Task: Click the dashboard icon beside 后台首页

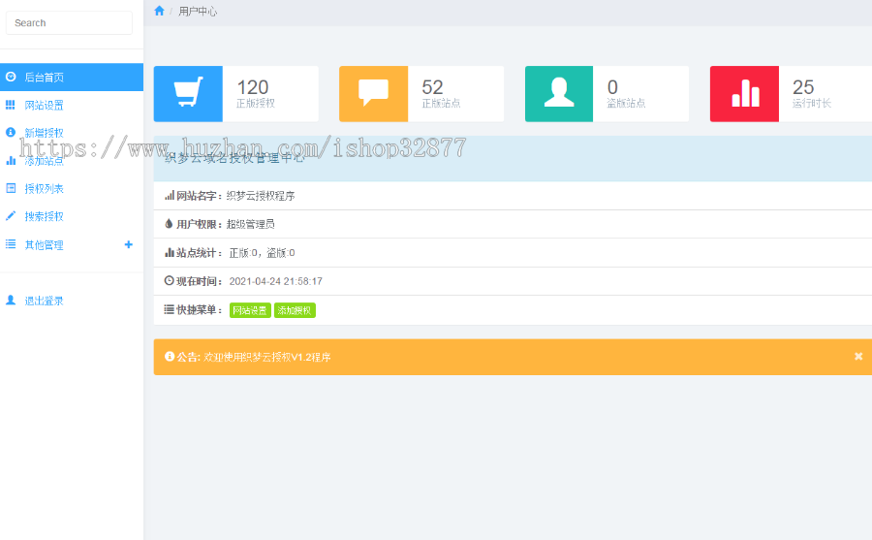Action: click(11, 77)
